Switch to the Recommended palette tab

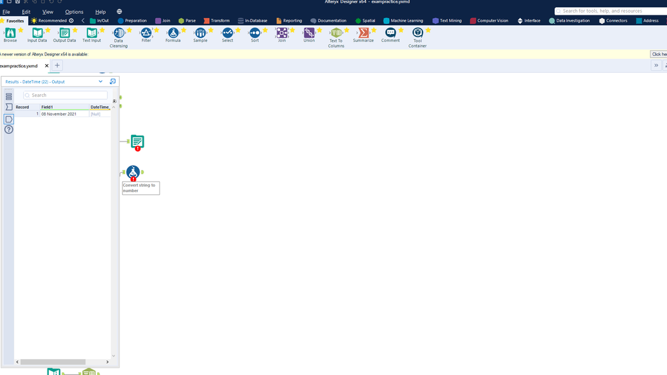pyautogui.click(x=52, y=21)
